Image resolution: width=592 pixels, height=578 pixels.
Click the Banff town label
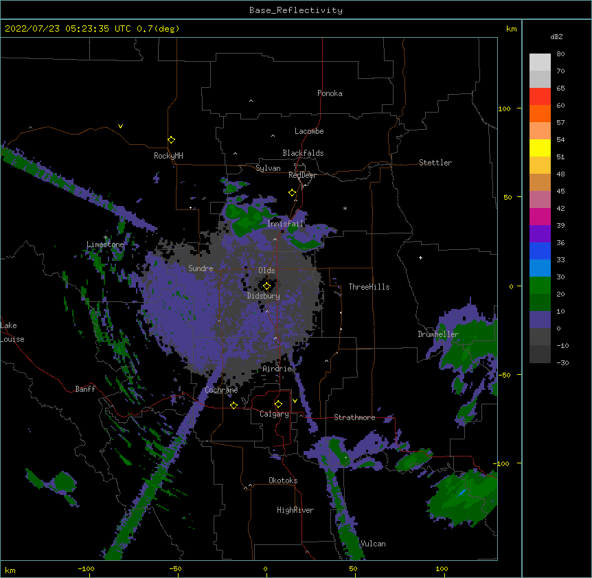coord(85,389)
